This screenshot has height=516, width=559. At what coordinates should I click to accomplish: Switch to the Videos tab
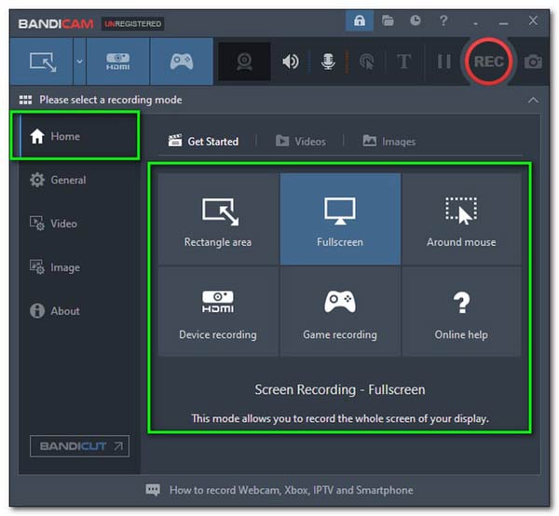coord(301,142)
